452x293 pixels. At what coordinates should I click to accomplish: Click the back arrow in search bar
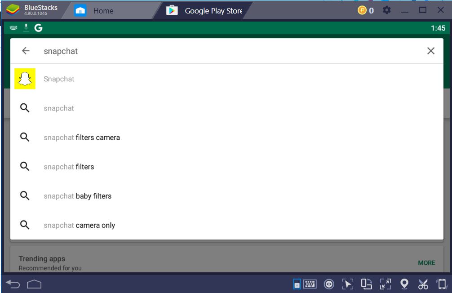[26, 51]
